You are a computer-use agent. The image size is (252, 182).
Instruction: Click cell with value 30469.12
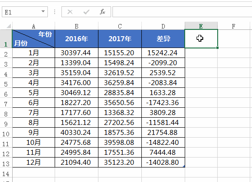coord(76,93)
